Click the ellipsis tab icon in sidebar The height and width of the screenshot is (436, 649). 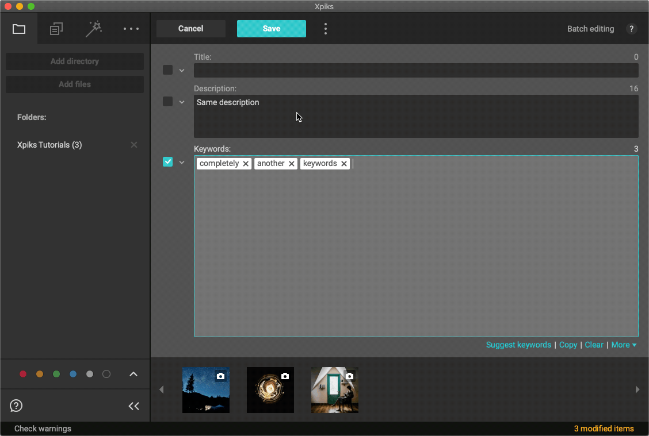click(x=131, y=28)
